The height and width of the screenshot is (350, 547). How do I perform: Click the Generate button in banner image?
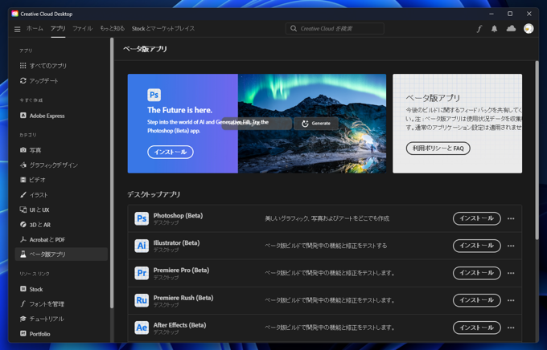(316, 124)
